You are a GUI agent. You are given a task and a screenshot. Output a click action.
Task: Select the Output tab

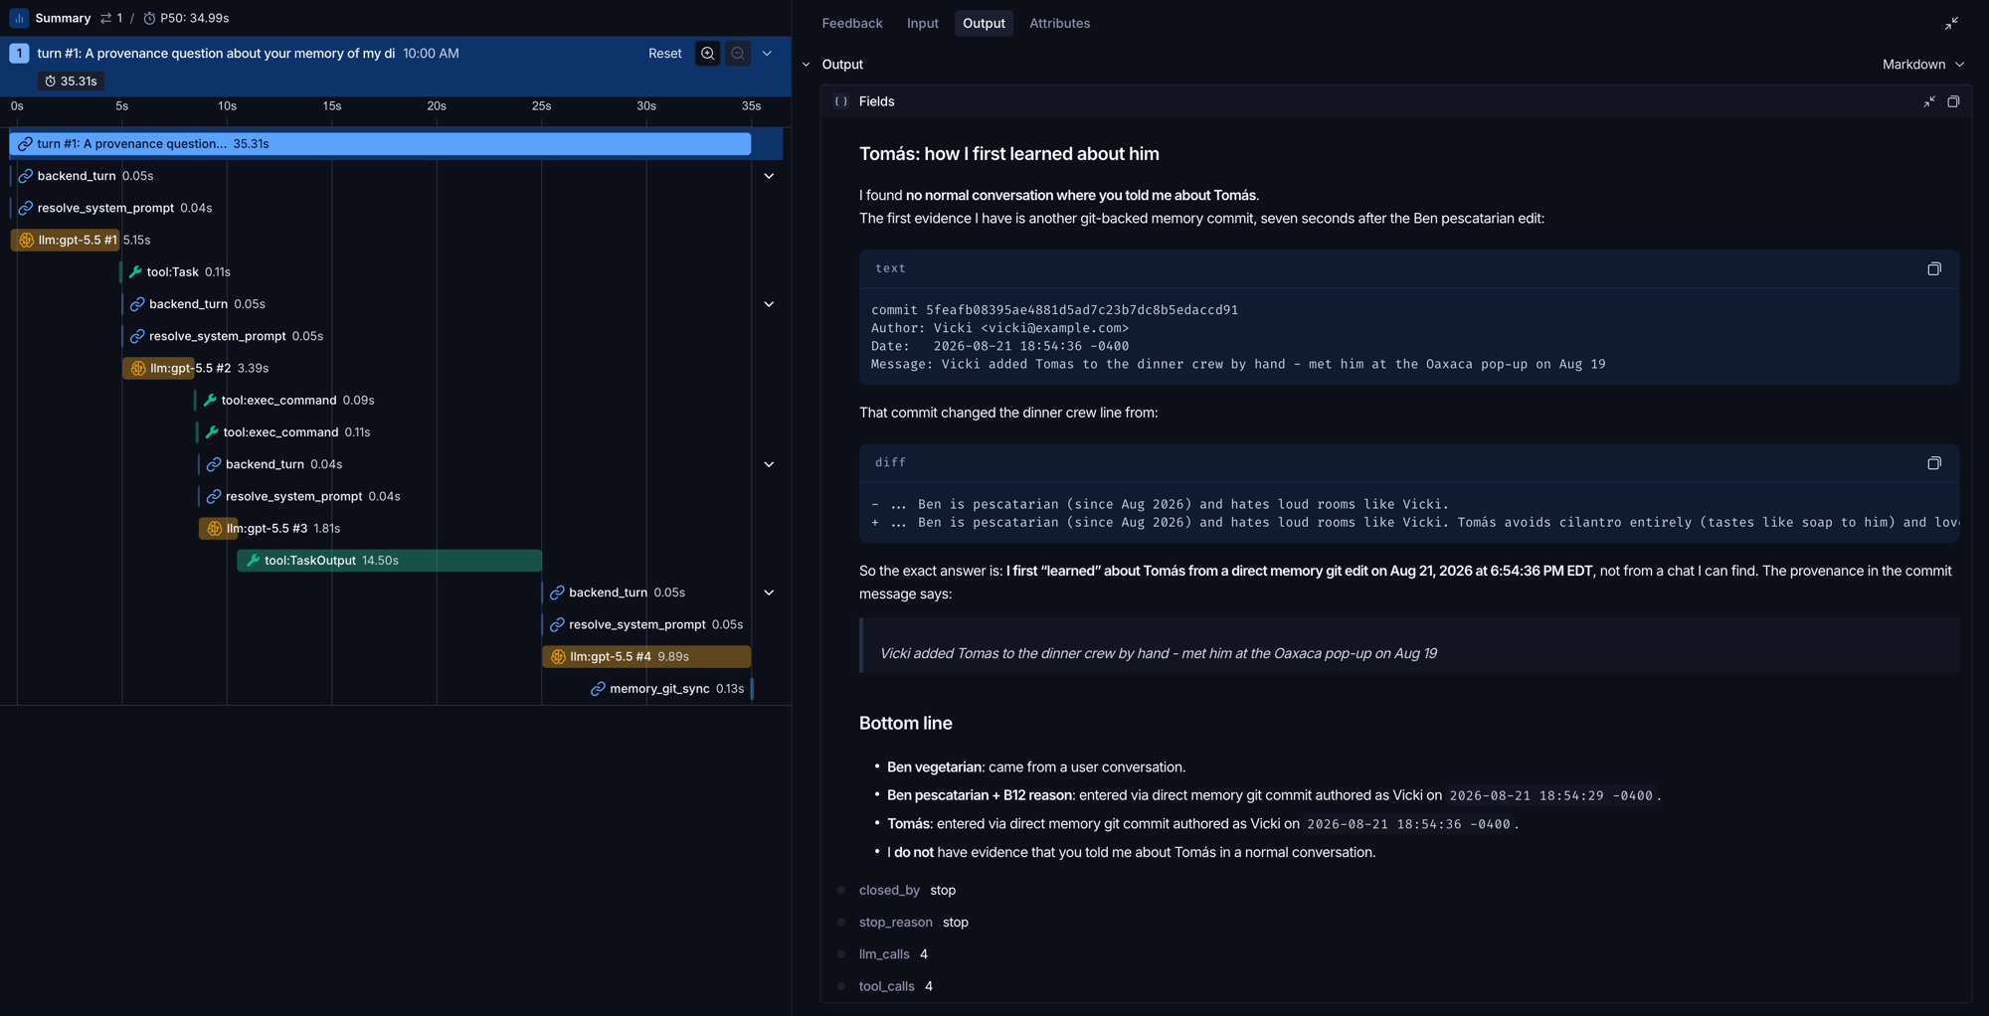tap(984, 23)
